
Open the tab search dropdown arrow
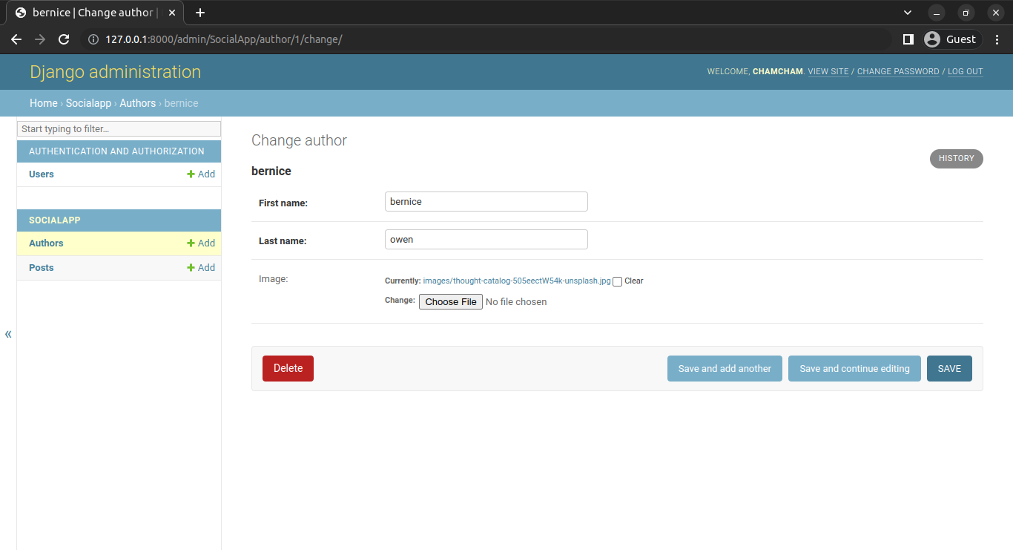pos(908,13)
